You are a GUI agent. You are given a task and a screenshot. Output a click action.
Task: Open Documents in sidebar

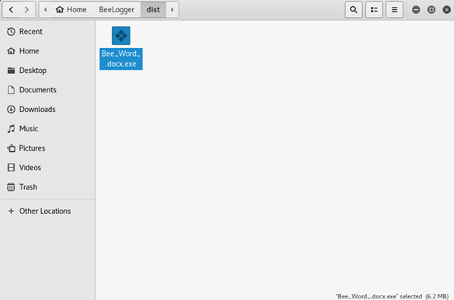tap(38, 89)
